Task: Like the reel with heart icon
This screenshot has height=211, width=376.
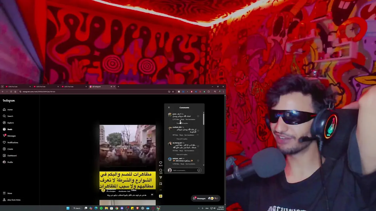Action: click(161, 163)
